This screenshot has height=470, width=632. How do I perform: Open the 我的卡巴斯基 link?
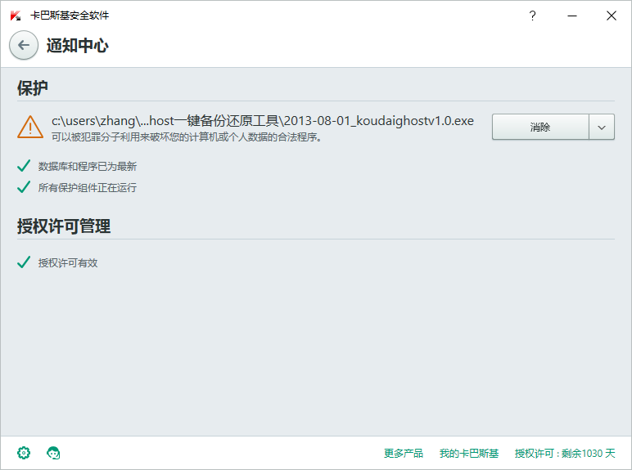click(x=469, y=454)
